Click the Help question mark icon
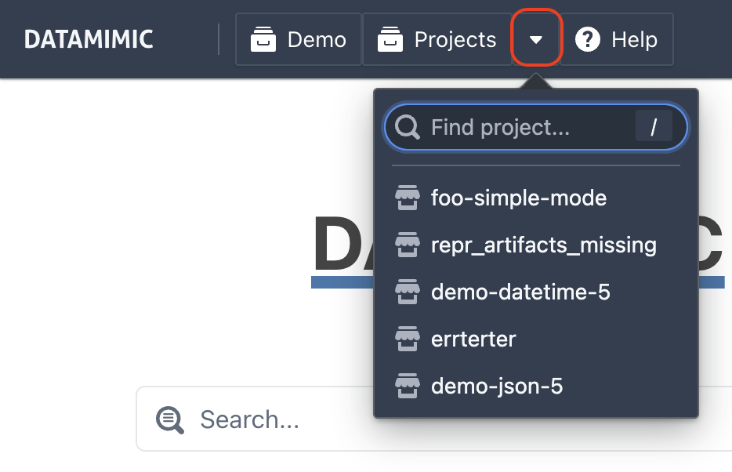Image resolution: width=732 pixels, height=472 pixels. [x=588, y=39]
